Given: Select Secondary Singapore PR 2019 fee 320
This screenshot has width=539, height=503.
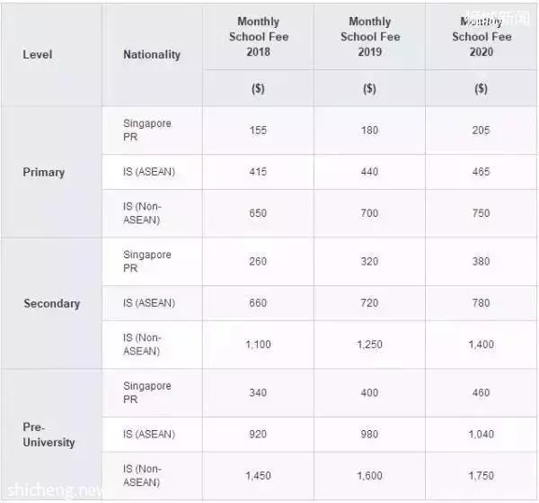Looking at the screenshot, I should 369,261.
